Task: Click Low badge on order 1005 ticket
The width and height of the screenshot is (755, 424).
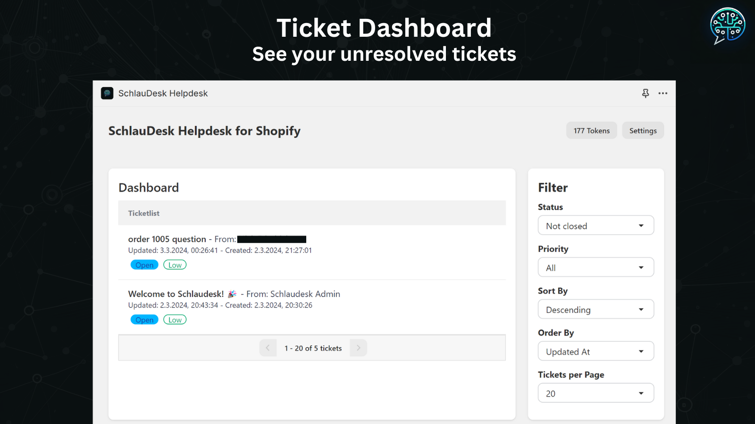Action: click(x=175, y=265)
